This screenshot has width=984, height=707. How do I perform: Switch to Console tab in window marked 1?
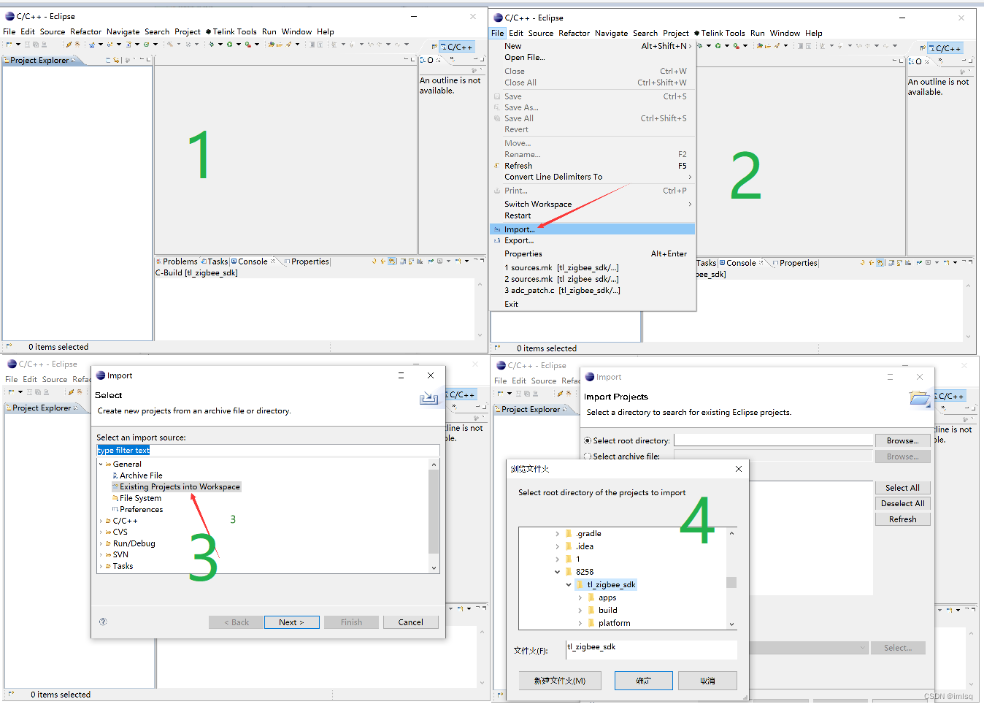click(253, 261)
